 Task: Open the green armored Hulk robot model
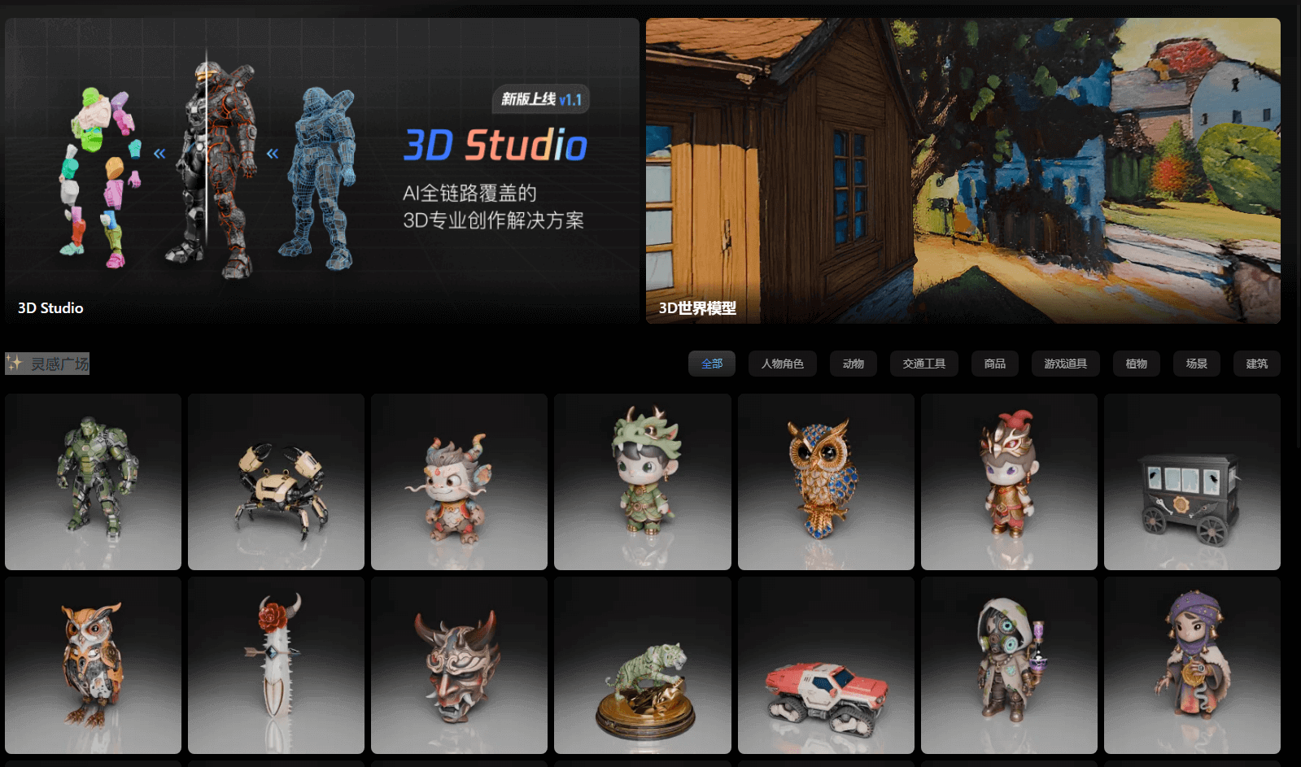pyautogui.click(x=93, y=482)
